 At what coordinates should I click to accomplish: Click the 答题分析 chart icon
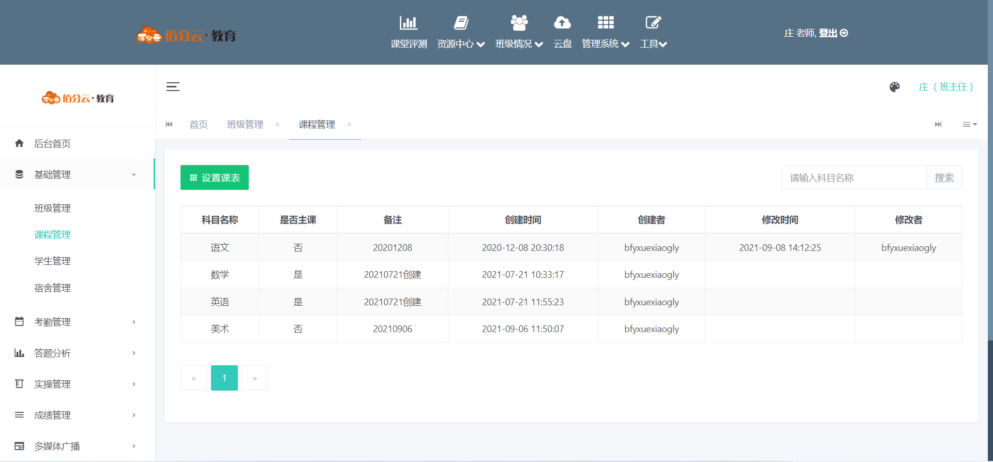click(19, 353)
